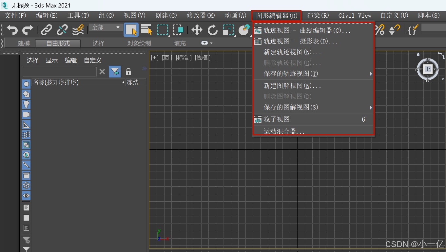Toggle display hidden objects eye icon
The image size is (446, 252).
[x=26, y=195]
